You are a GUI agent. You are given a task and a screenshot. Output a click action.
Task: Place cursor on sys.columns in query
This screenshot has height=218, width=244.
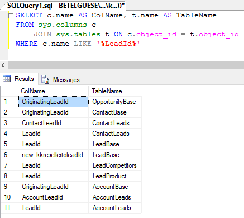tap(63, 25)
